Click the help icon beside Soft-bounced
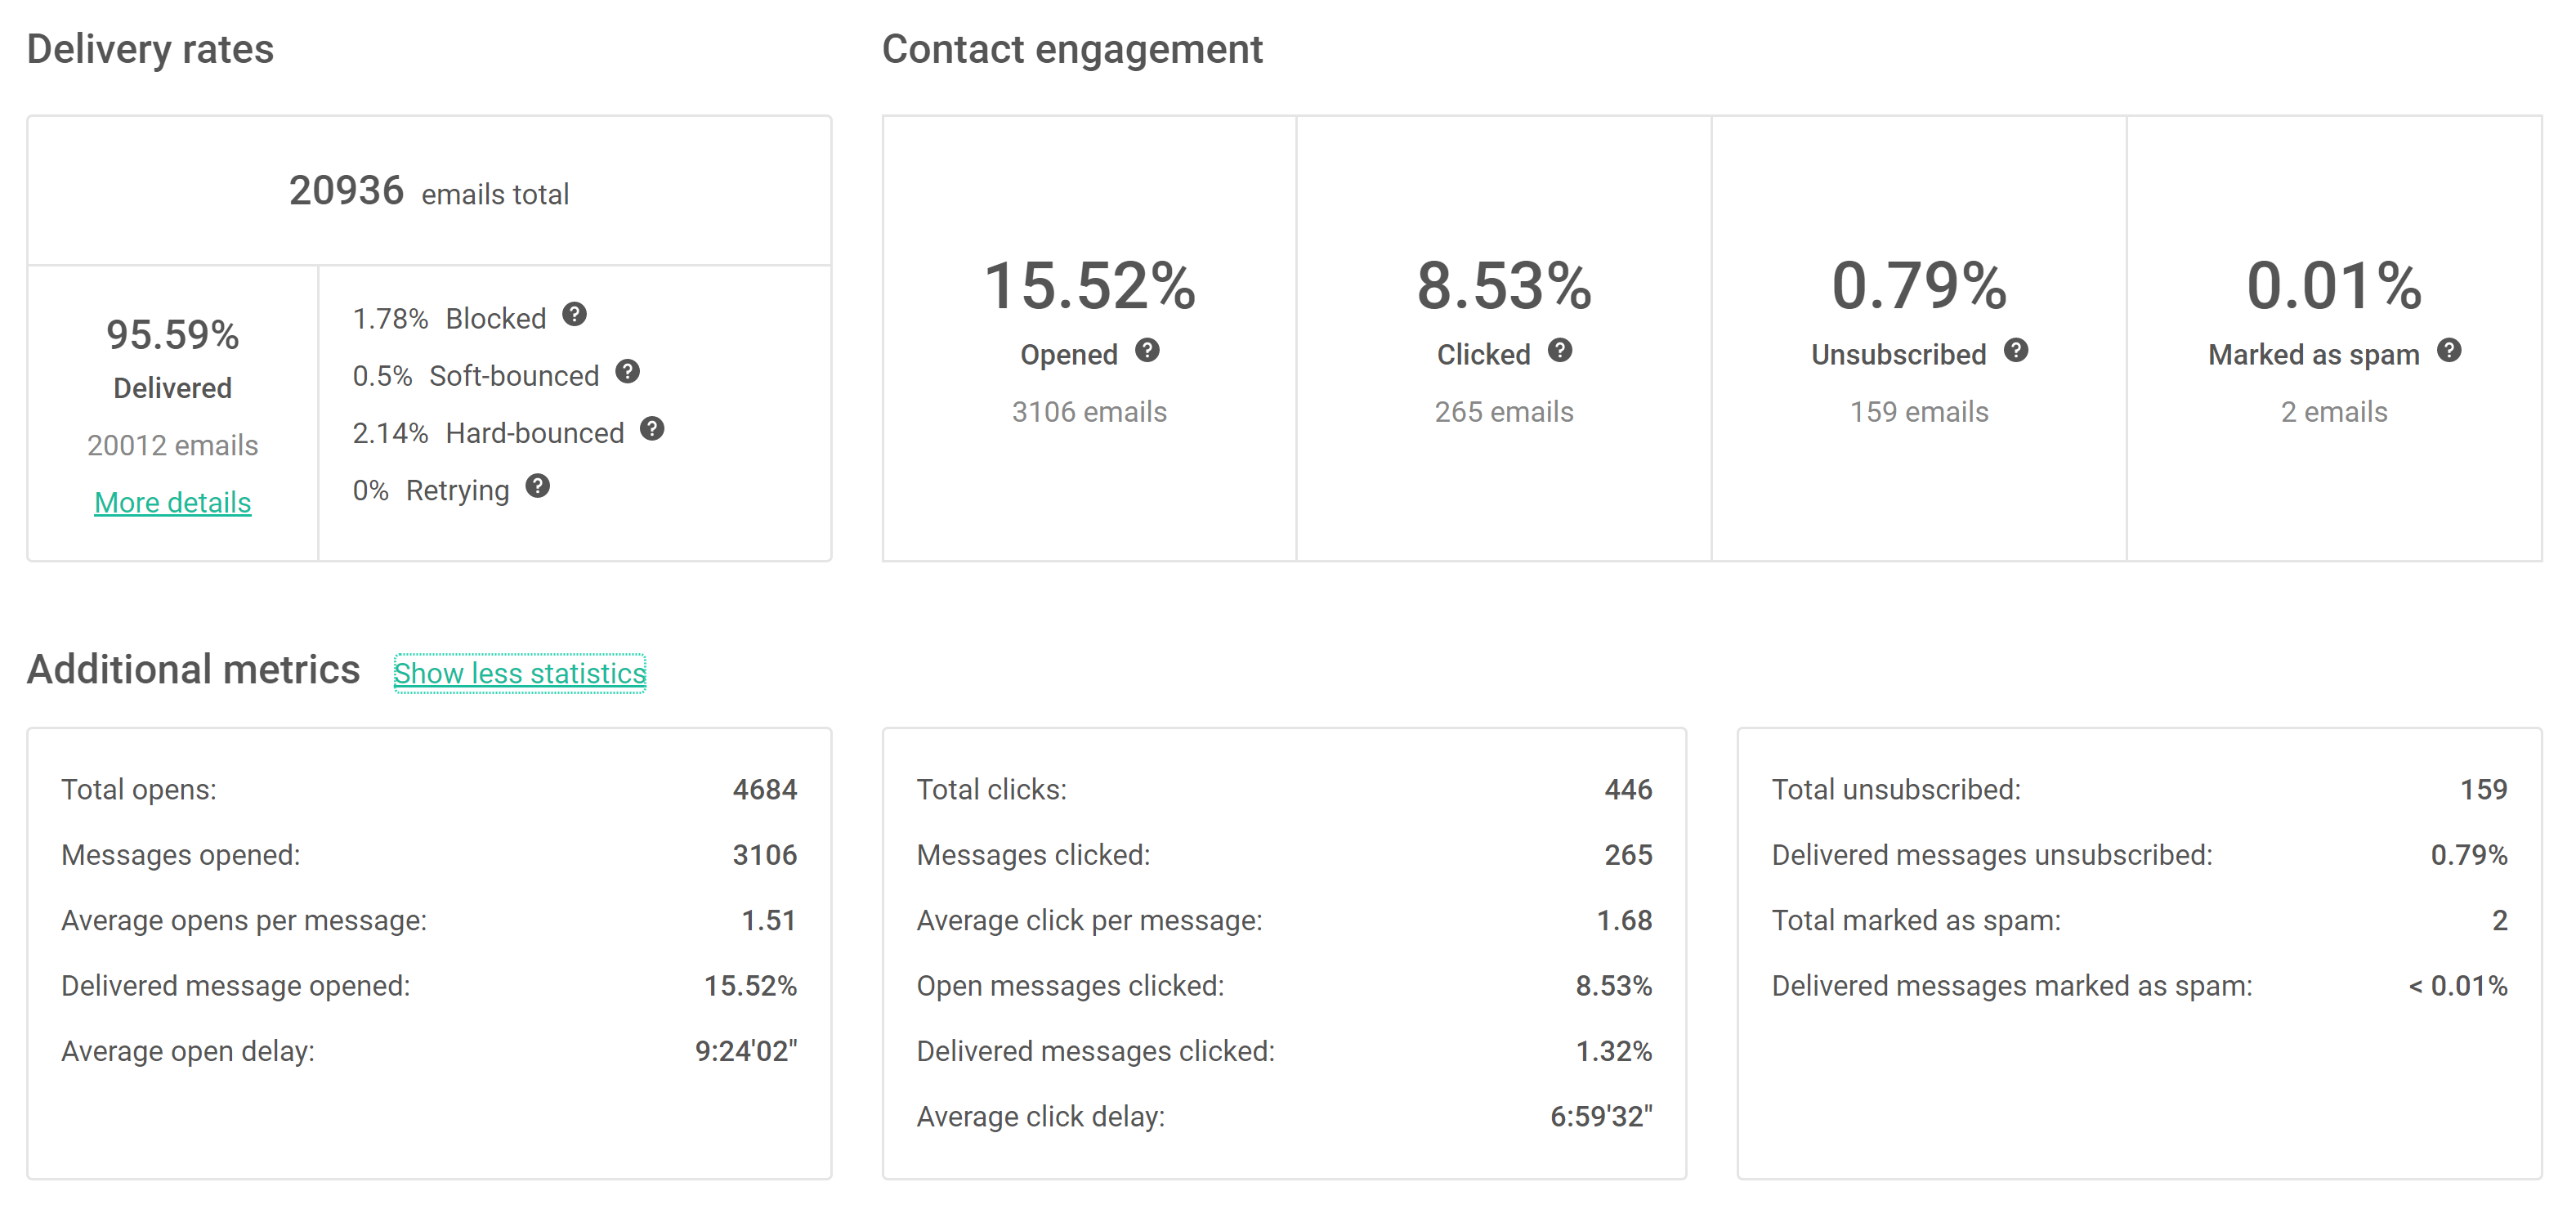 tap(627, 372)
